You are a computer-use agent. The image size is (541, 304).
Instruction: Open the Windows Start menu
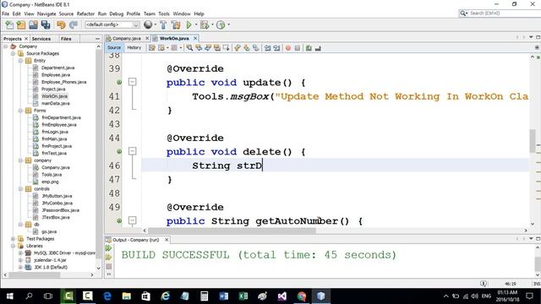point(9,296)
